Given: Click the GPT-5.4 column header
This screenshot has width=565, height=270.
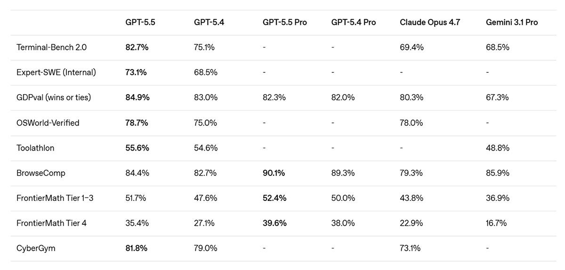Looking at the screenshot, I should click(209, 22).
